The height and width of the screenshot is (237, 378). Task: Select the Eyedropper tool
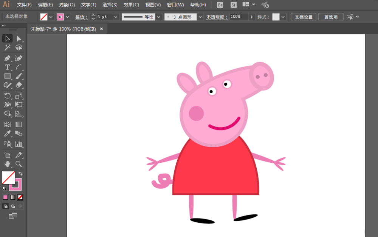(8, 134)
